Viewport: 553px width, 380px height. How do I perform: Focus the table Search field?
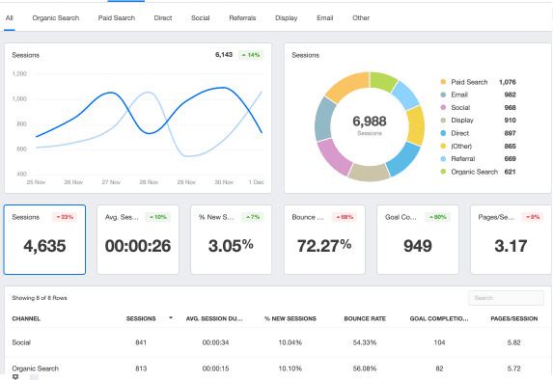506,298
